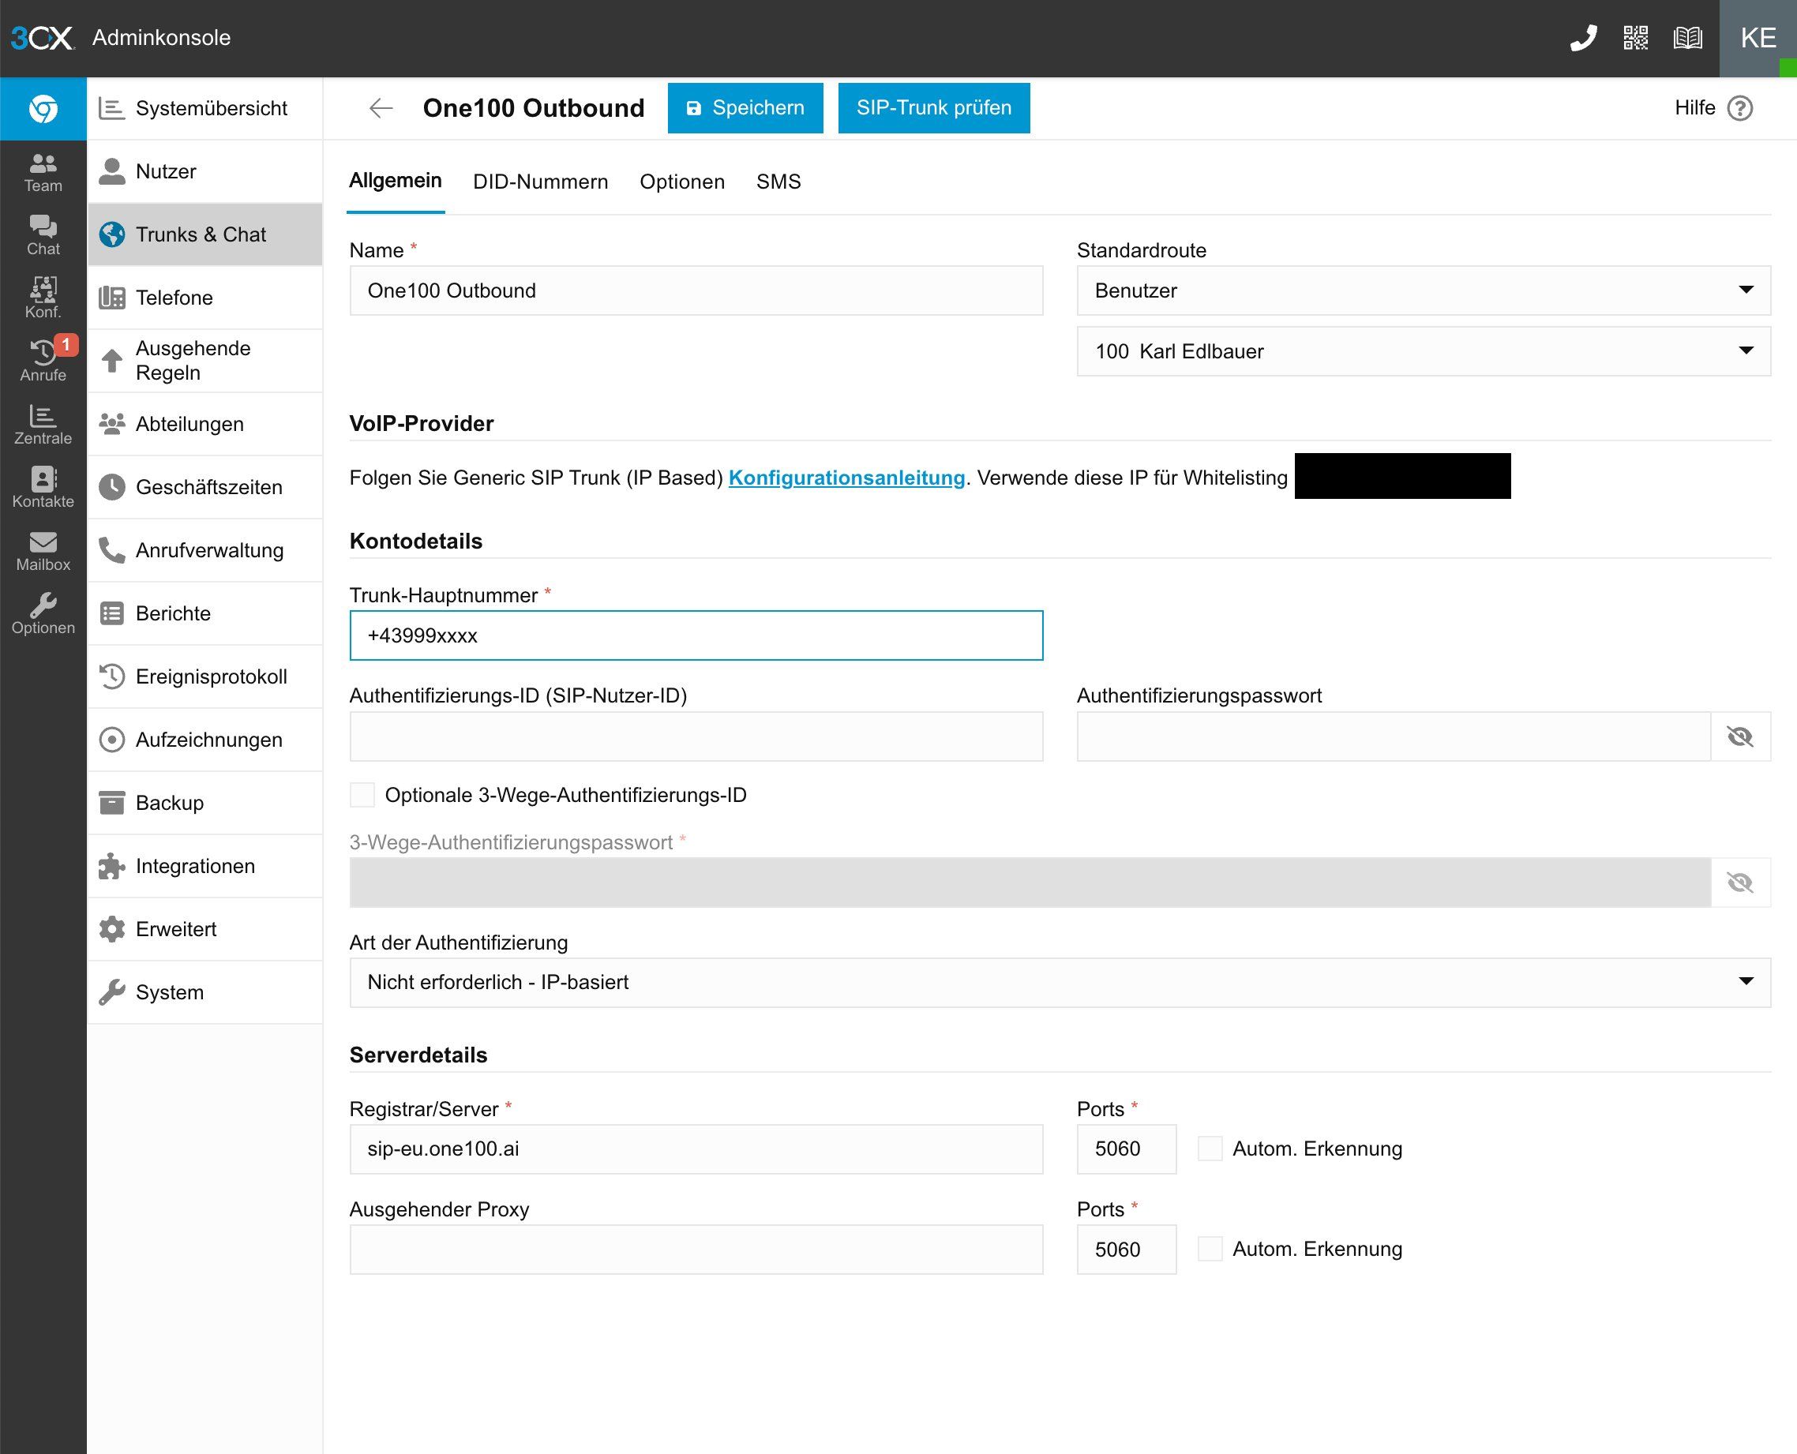This screenshot has width=1797, height=1454.
Task: Click the Registrar Ports 5060 field
Action: pyautogui.click(x=1126, y=1149)
